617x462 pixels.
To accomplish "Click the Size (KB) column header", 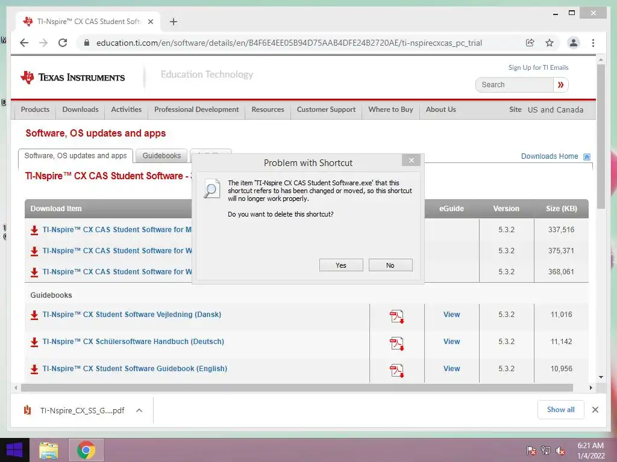I will pos(561,209).
